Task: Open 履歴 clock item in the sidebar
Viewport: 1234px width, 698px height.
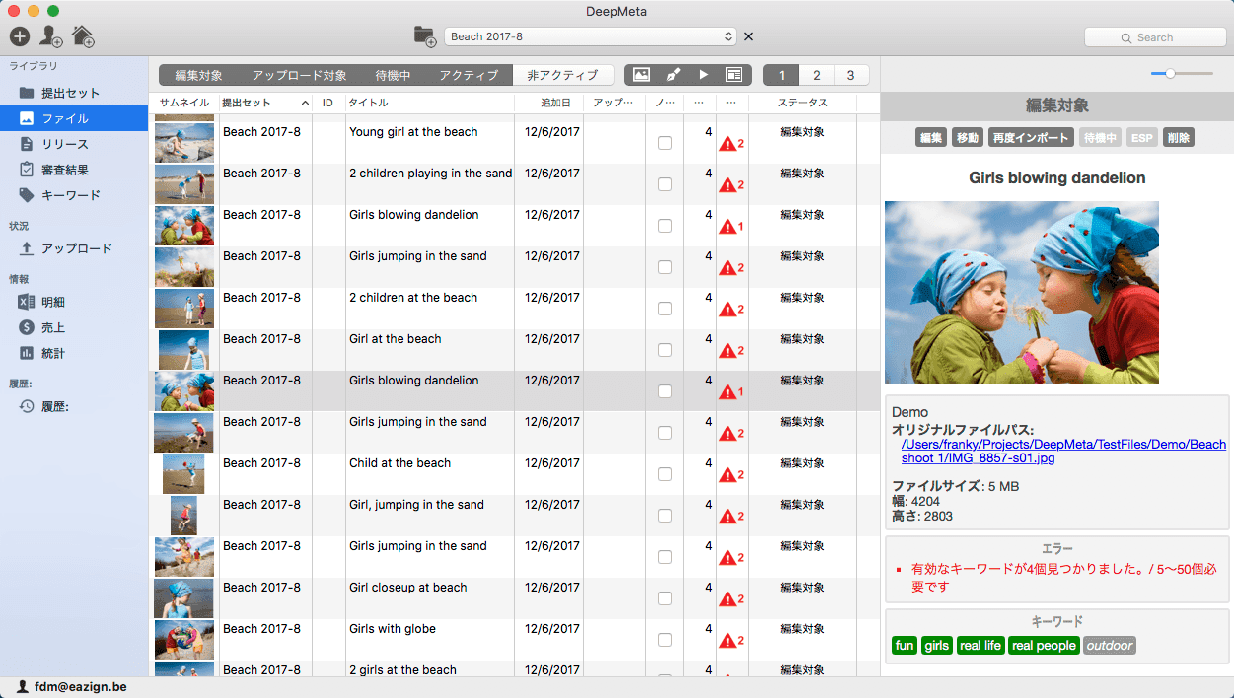Action: (74, 406)
